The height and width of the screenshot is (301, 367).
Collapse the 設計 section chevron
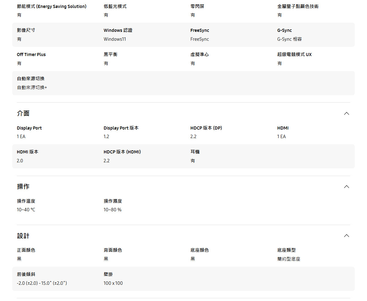click(346, 236)
